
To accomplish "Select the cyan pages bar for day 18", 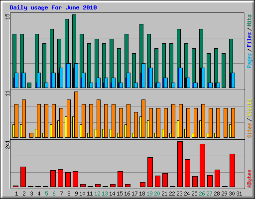I will pyautogui.click(x=143, y=76).
